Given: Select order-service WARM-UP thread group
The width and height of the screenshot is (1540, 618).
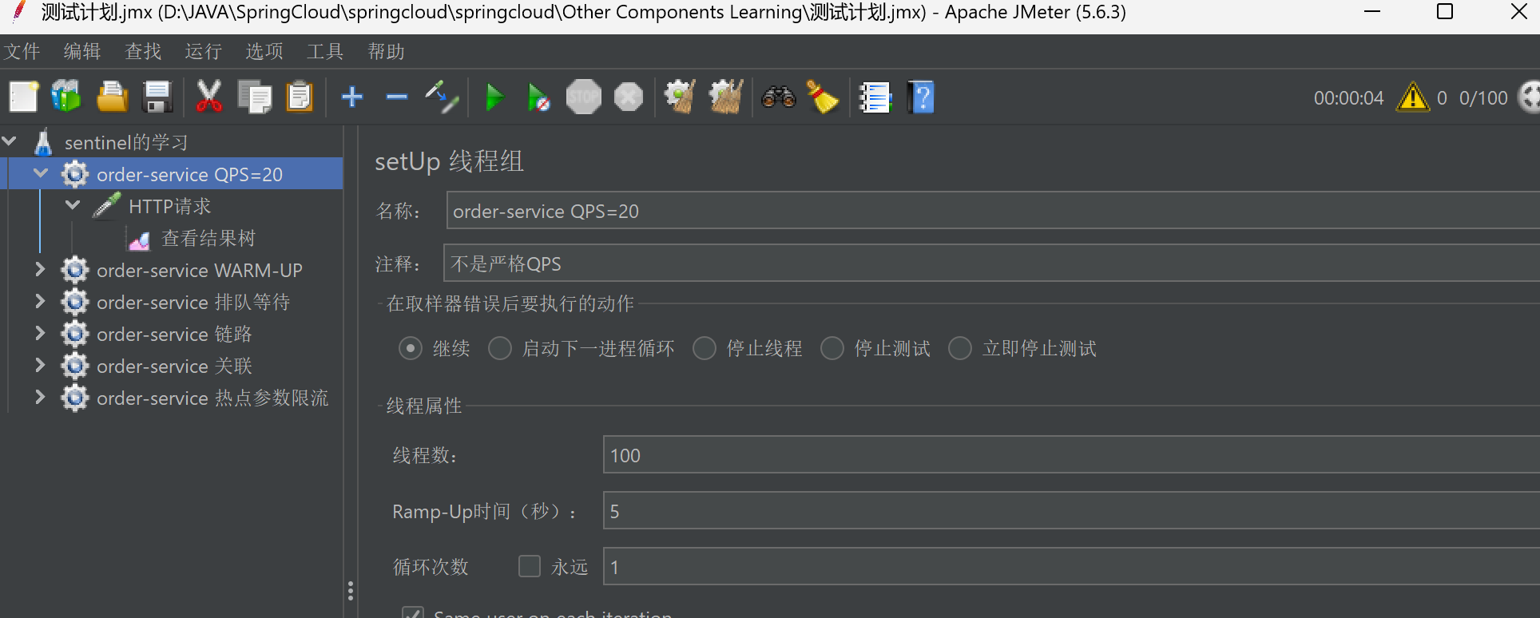Looking at the screenshot, I should coord(199,270).
